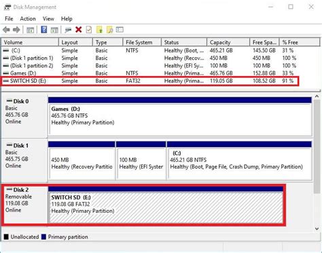Viewport: 322px width, 253px height.
Task: Select the (Disk 1 partition 1) volume row
Action: pyautogui.click(x=149, y=58)
